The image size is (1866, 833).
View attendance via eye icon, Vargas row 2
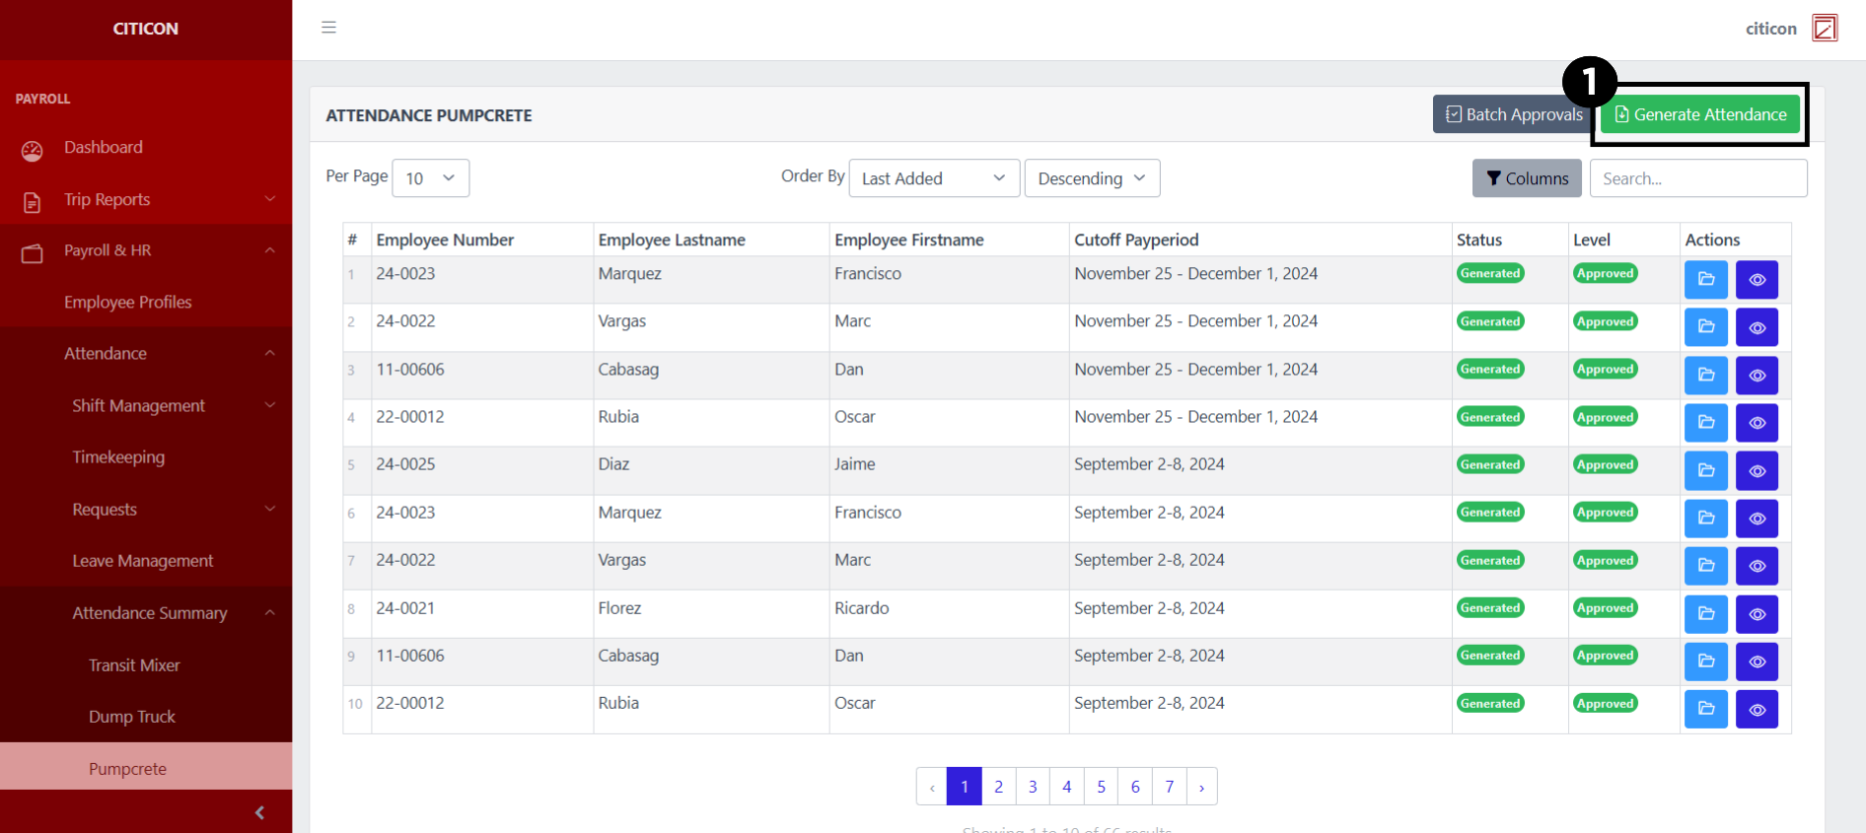coord(1757,327)
